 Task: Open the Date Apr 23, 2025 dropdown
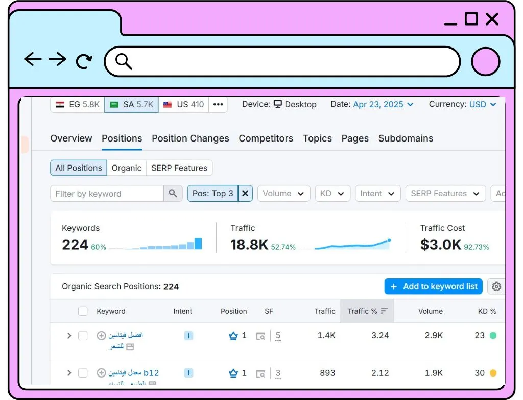(x=383, y=104)
